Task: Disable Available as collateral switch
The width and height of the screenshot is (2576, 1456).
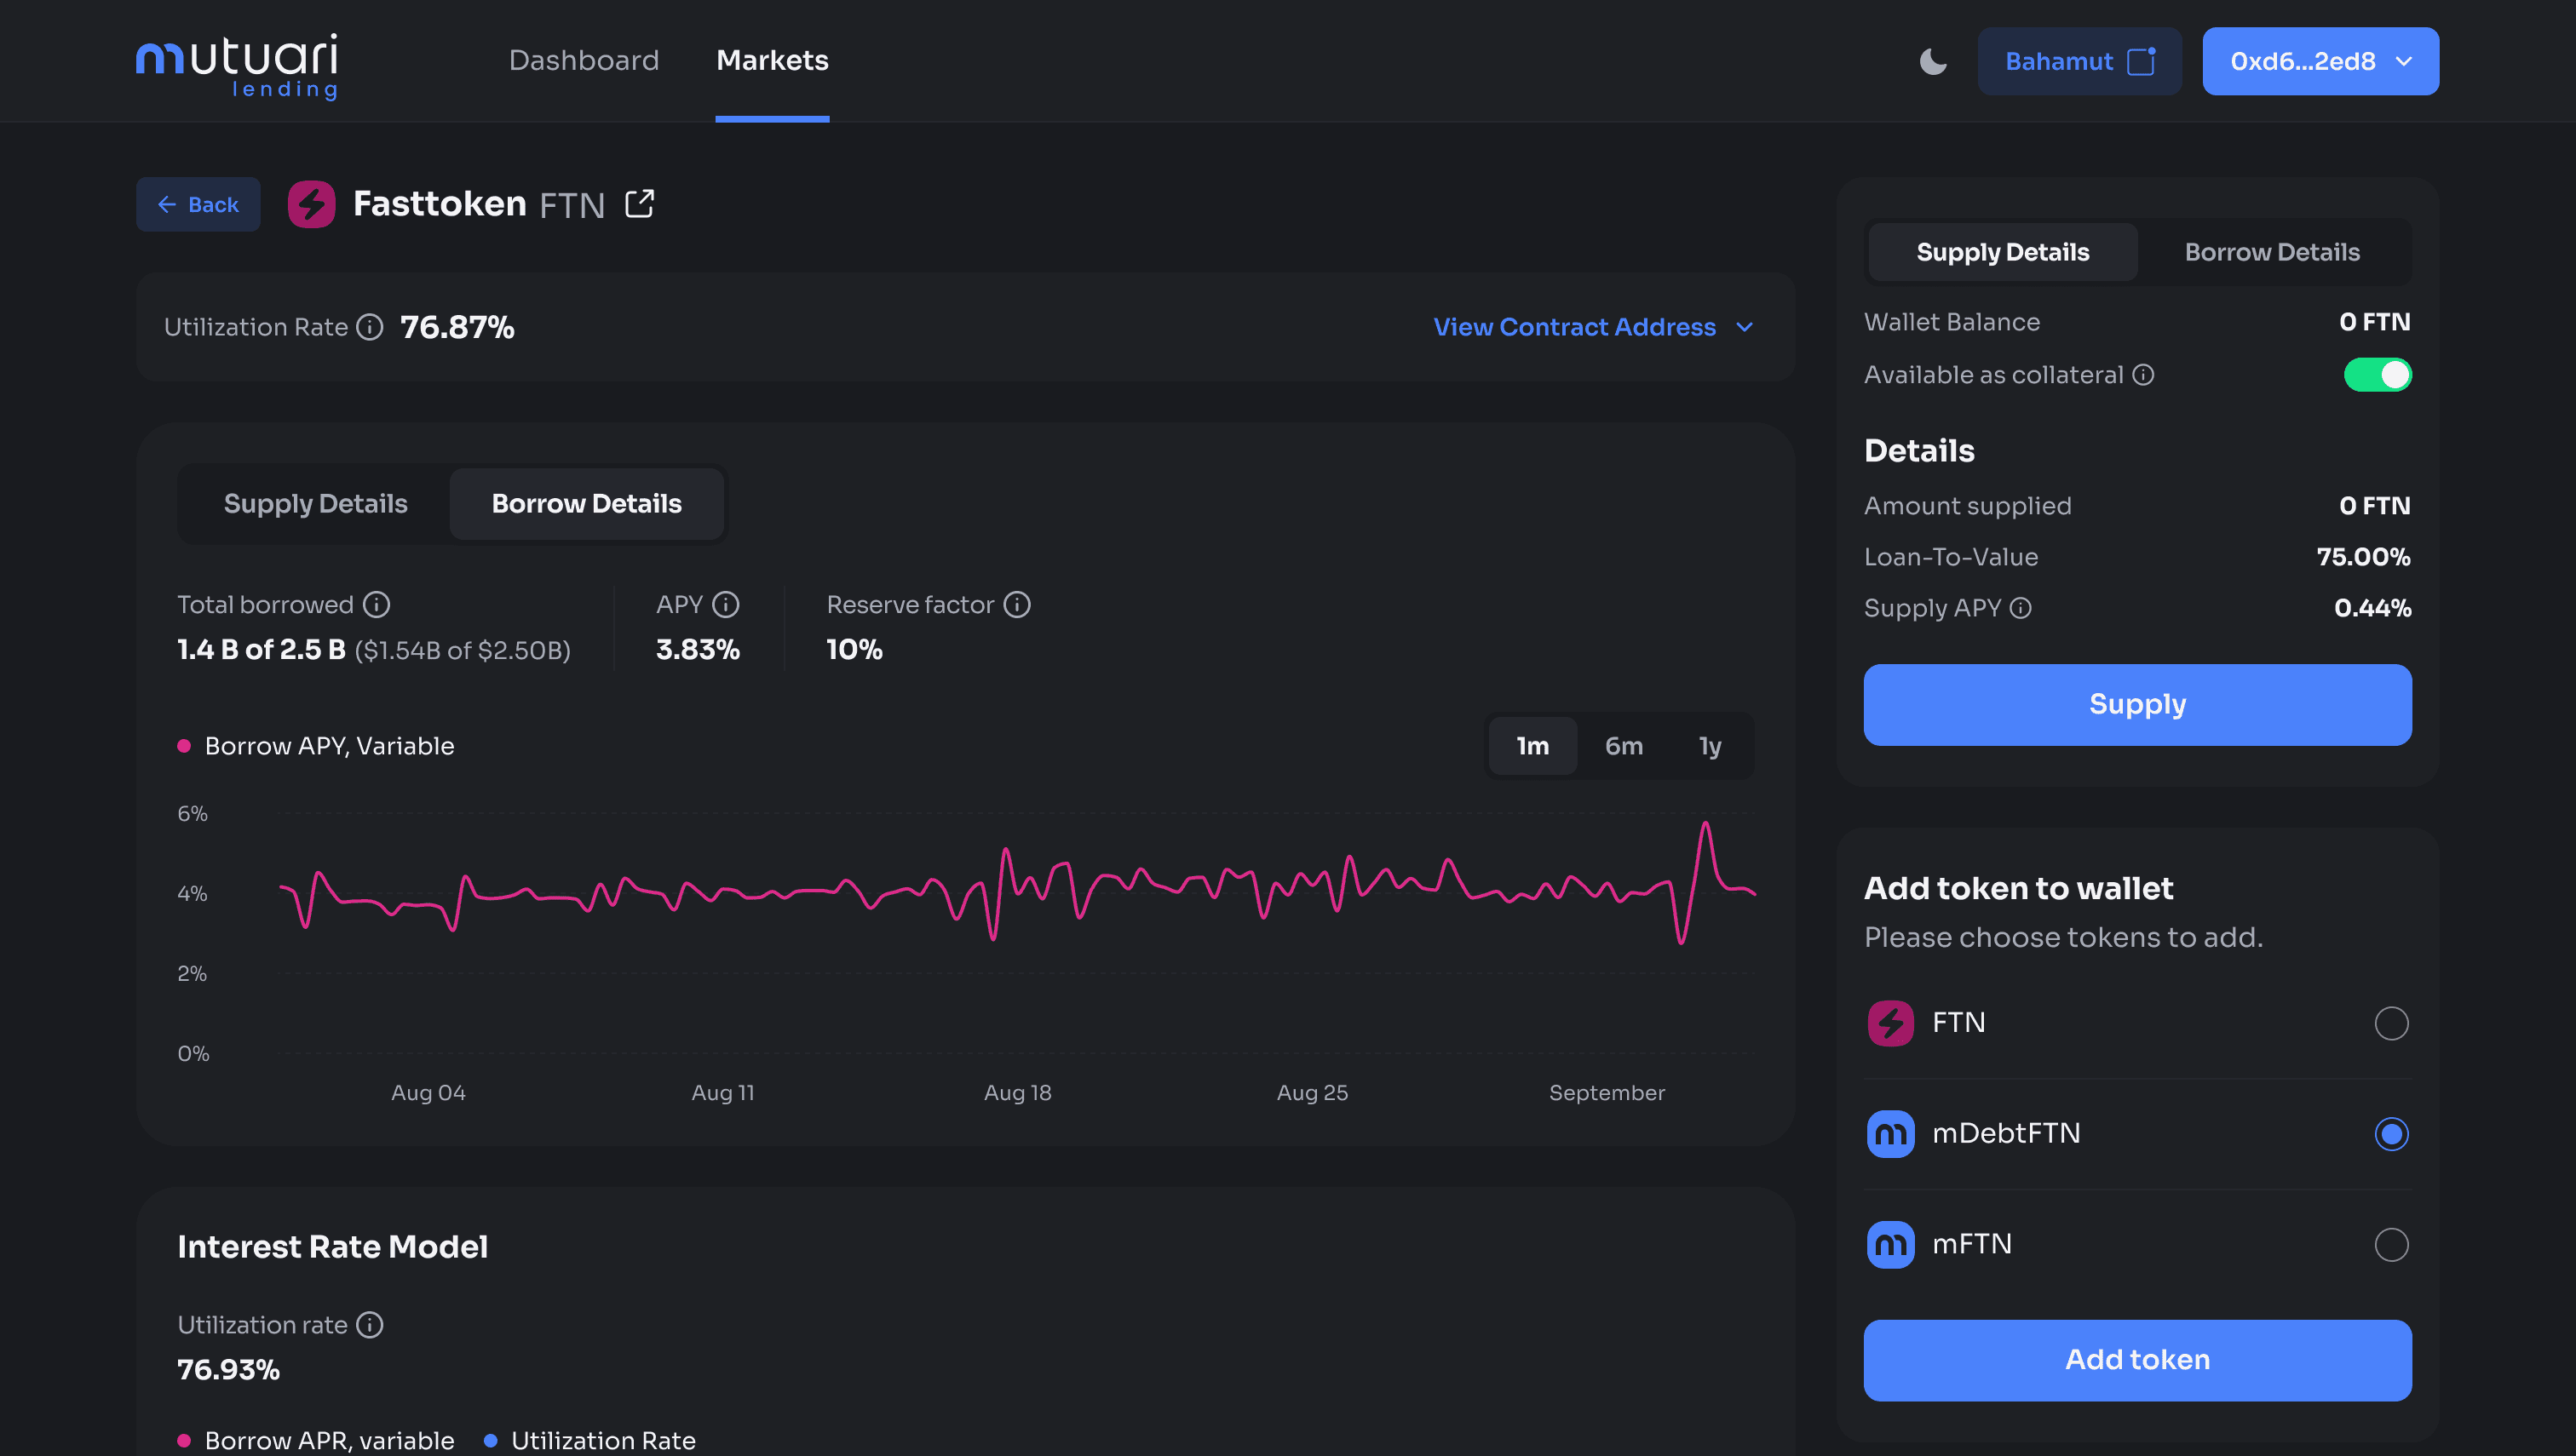Action: [2377, 375]
